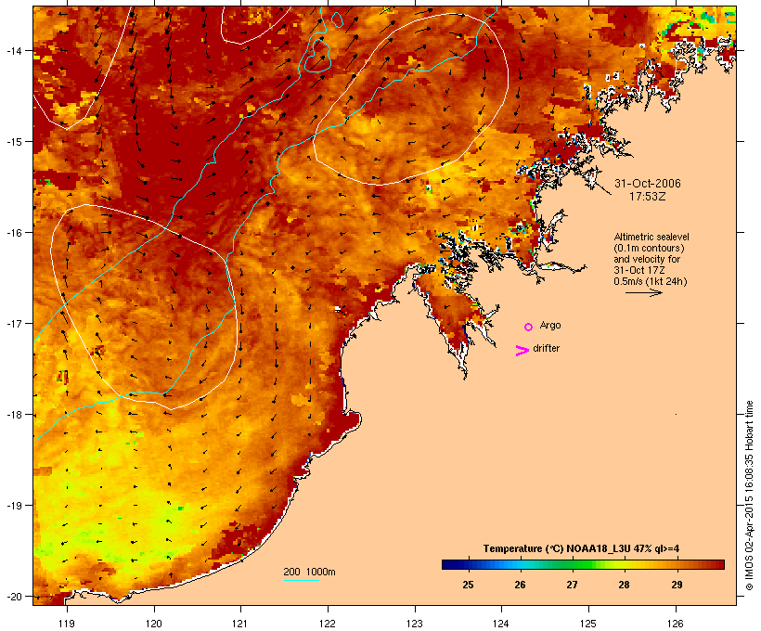Click the 'Temperature (°C) NOAA18_L3U 47% ql>=4' title

click(581, 548)
